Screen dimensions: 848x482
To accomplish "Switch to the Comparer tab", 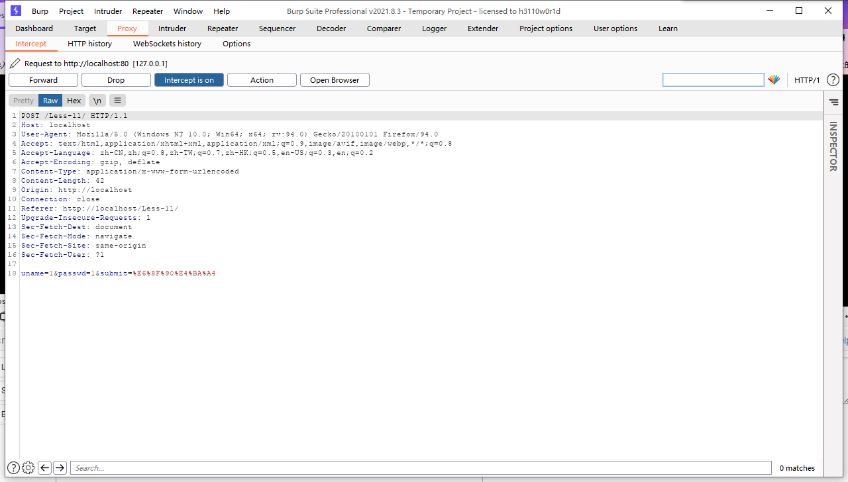I will 384,28.
